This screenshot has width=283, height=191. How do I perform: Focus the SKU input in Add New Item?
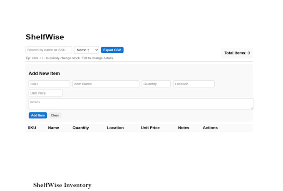(x=49, y=84)
